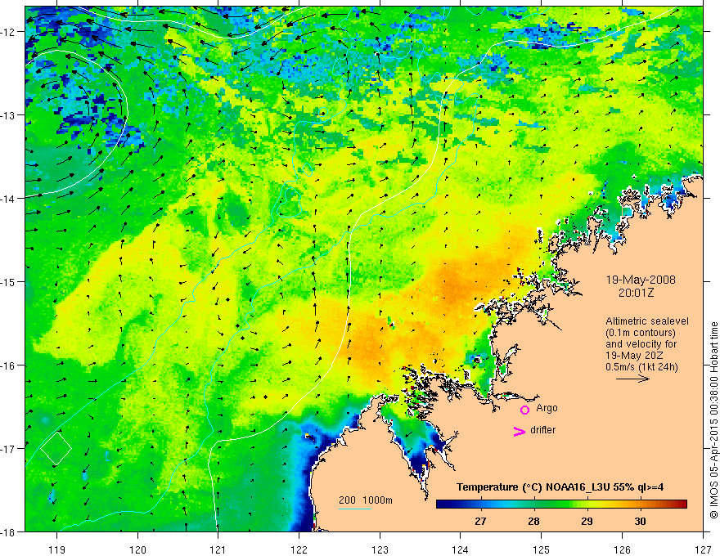The image size is (720, 556).
Task: Click the longitude axis label "126"
Action: 622,549
